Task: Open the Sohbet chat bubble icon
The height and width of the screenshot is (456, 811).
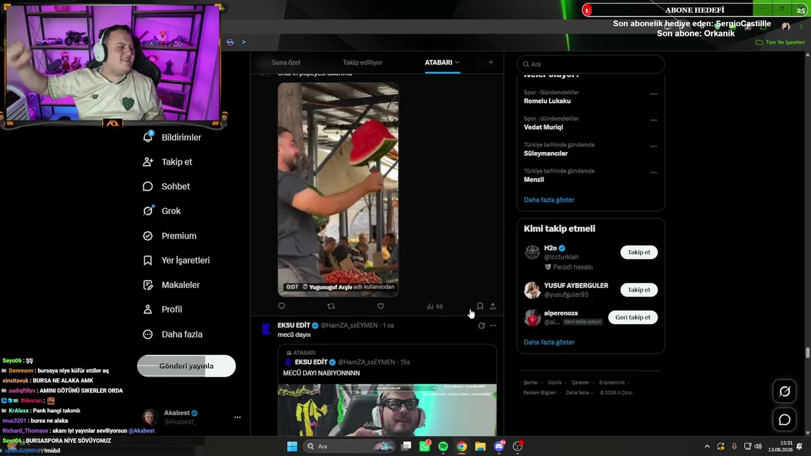Action: tap(148, 186)
